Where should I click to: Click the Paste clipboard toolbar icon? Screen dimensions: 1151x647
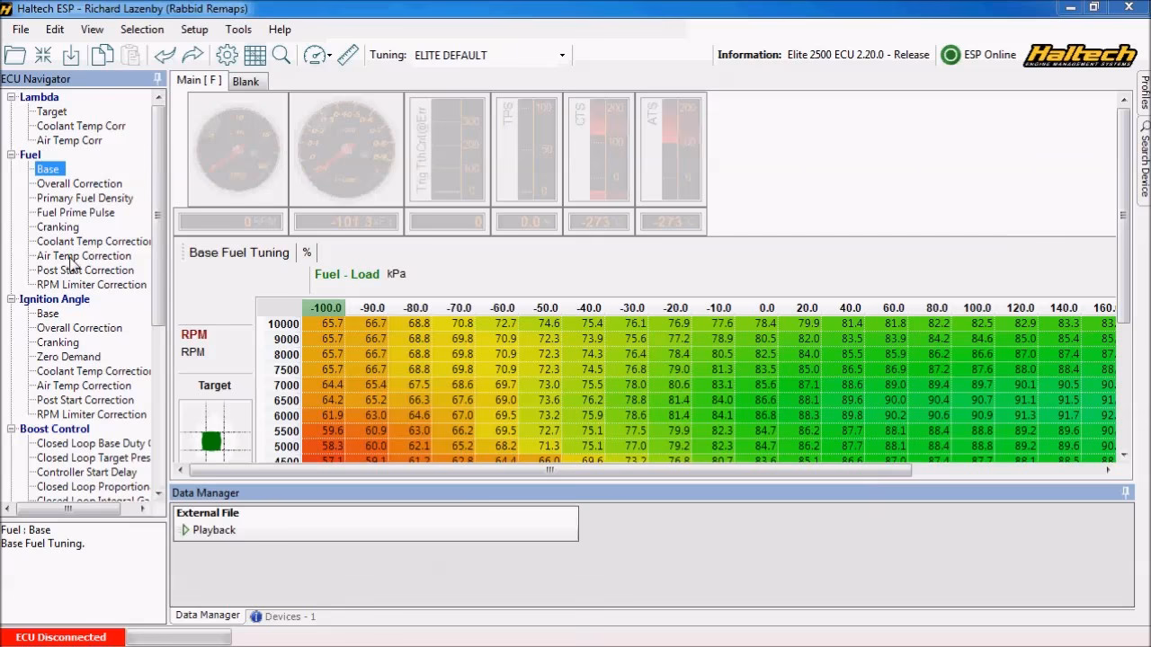pyautogui.click(x=130, y=55)
